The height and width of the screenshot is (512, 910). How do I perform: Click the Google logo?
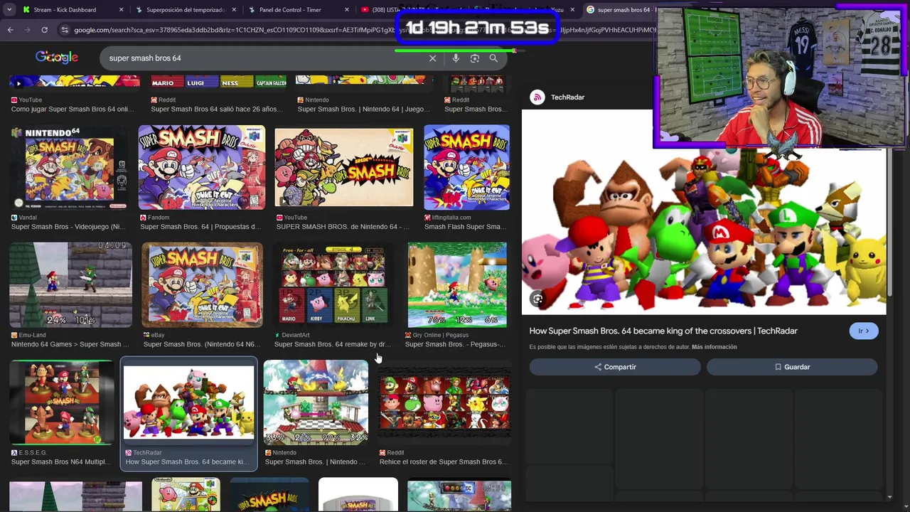click(x=57, y=58)
